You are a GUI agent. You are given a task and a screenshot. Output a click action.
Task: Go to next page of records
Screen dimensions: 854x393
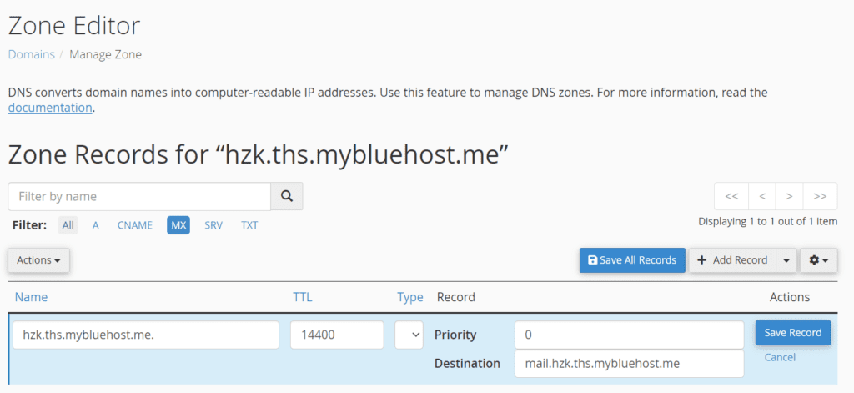pos(790,196)
